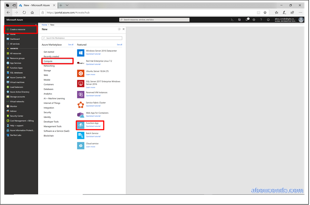The width and height of the screenshot is (310, 205).
Task: Select AI + Machine Learning category
Action: click(x=54, y=98)
